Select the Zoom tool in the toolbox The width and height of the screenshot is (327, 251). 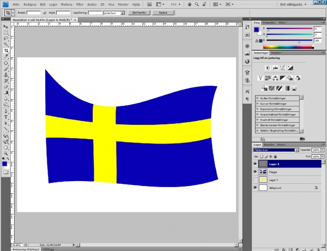pyautogui.click(x=6, y=153)
